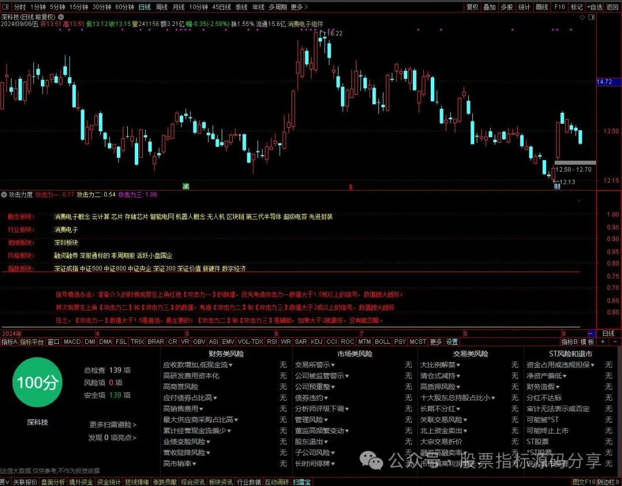
Task: Click the 财 marker near the 12.13 low
Action: pos(557,187)
